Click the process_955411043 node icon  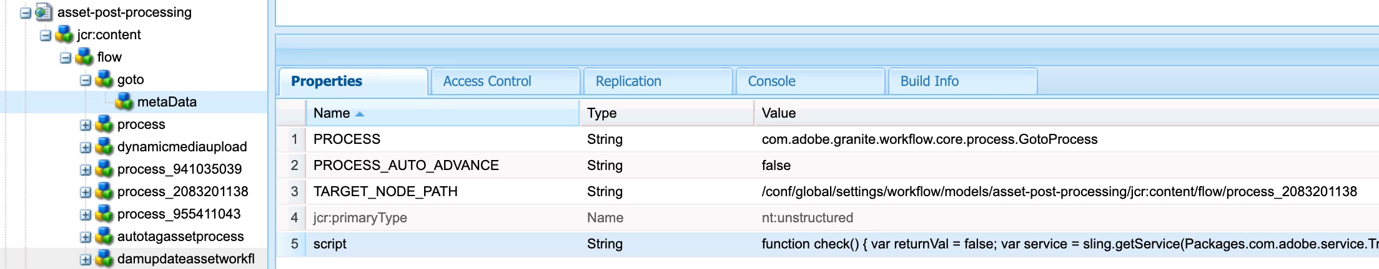click(x=104, y=214)
